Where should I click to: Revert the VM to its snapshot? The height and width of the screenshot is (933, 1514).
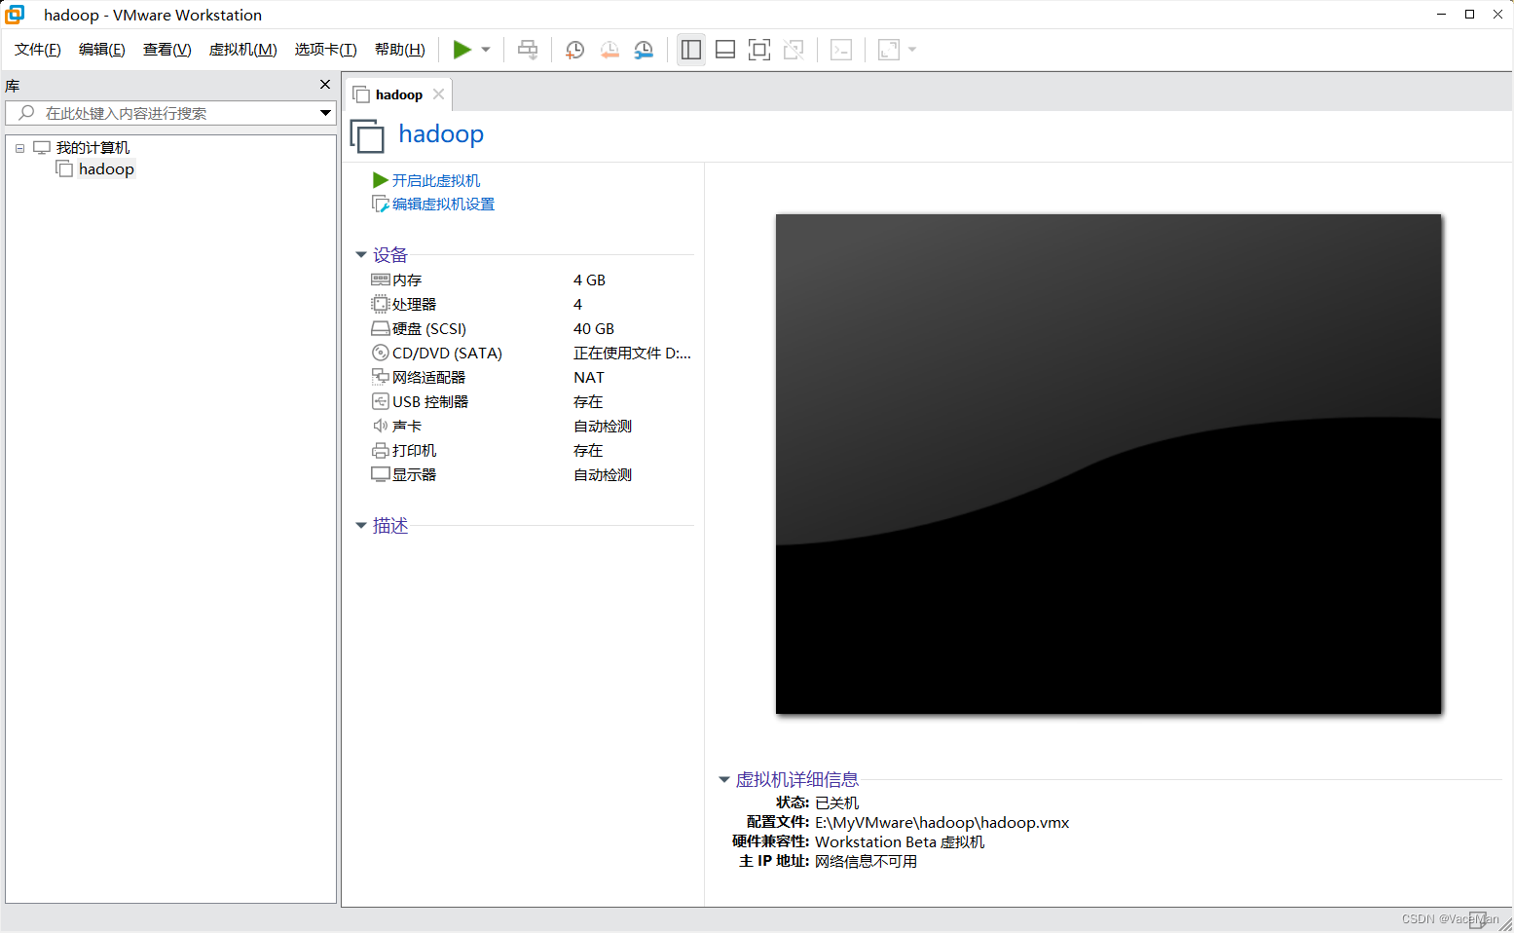pos(610,49)
